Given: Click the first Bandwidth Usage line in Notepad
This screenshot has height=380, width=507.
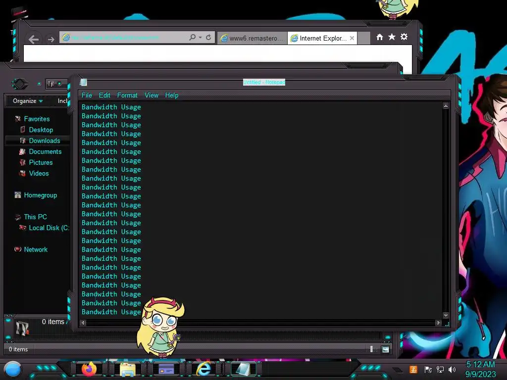Looking at the screenshot, I should (x=111, y=107).
